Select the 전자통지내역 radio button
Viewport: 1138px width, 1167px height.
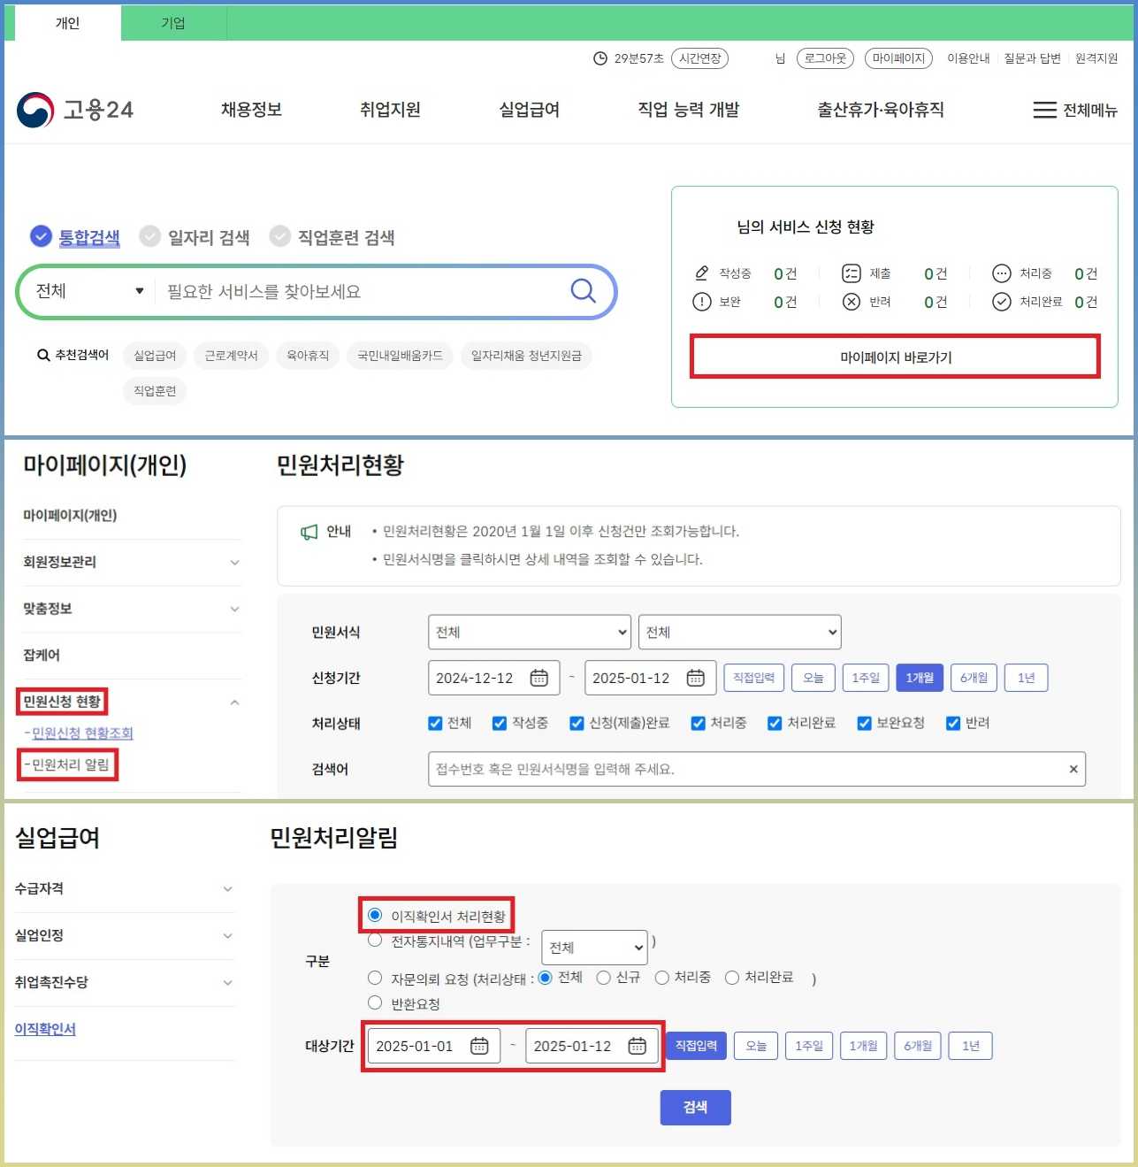(x=375, y=941)
